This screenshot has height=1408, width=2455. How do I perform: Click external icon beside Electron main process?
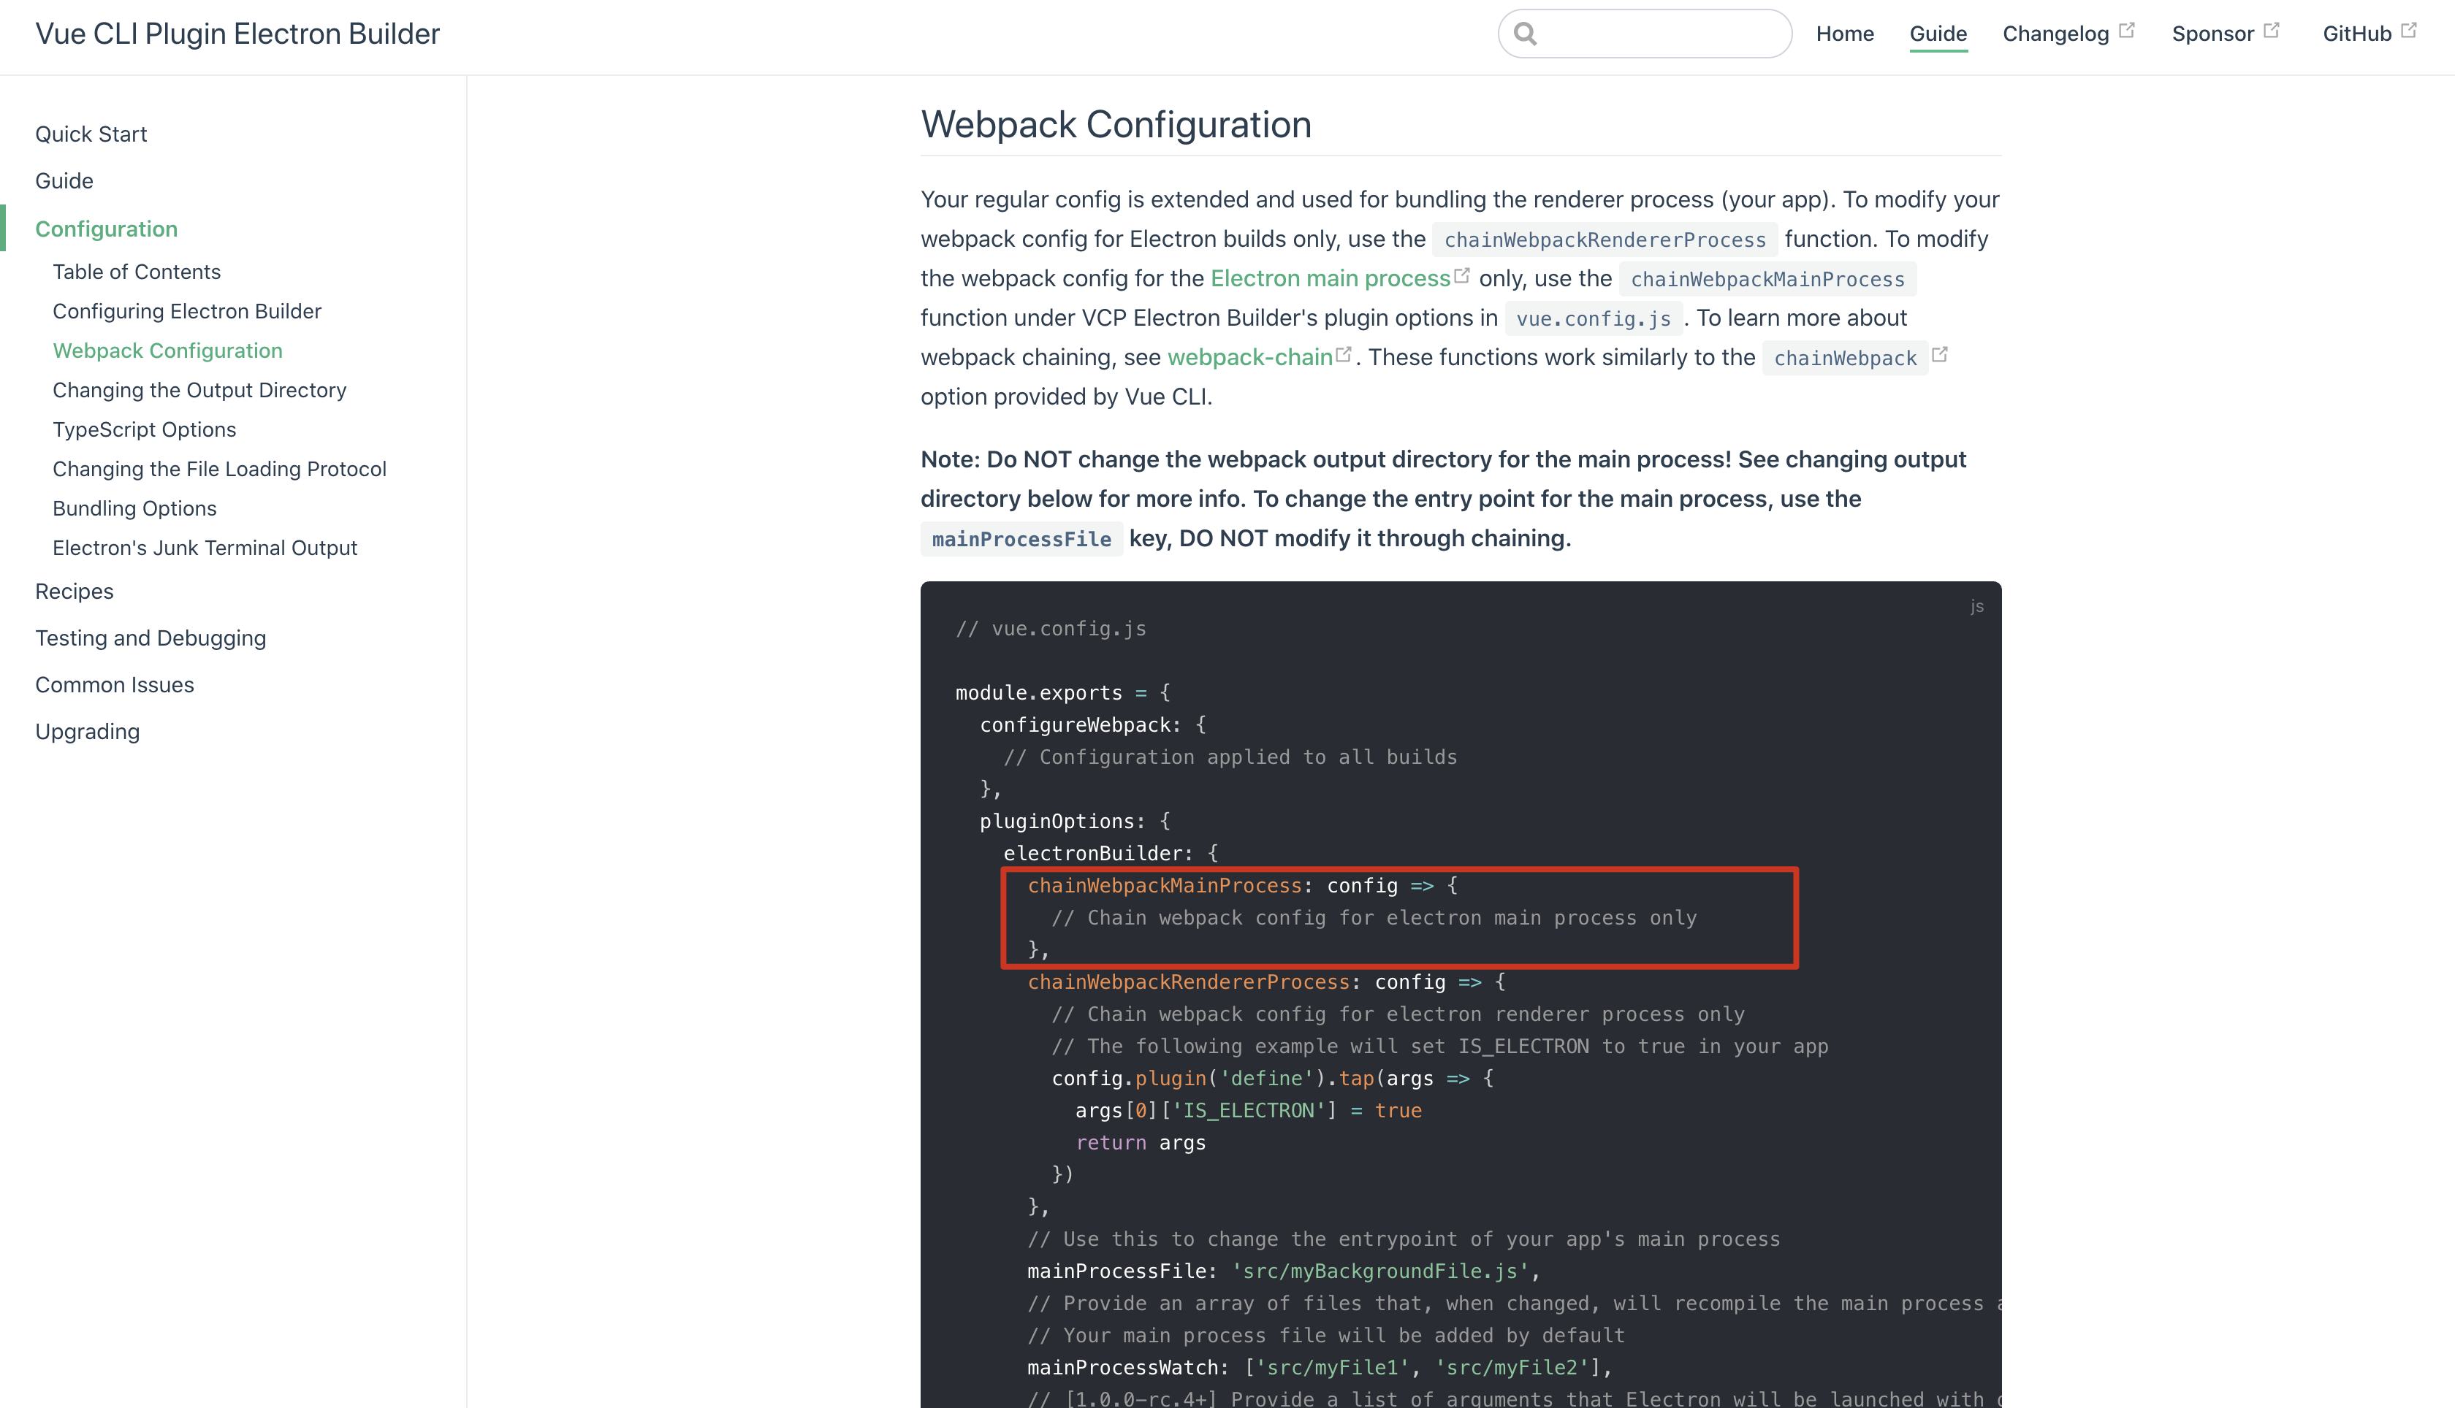(x=1463, y=275)
